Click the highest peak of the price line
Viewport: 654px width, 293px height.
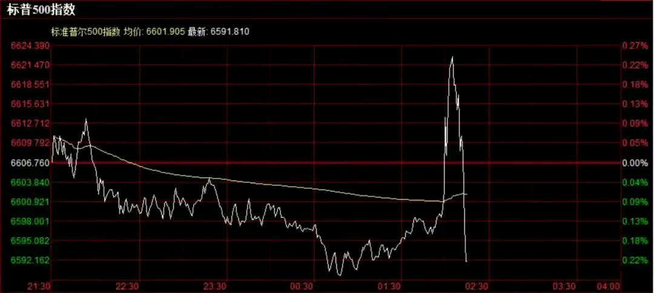click(x=452, y=57)
